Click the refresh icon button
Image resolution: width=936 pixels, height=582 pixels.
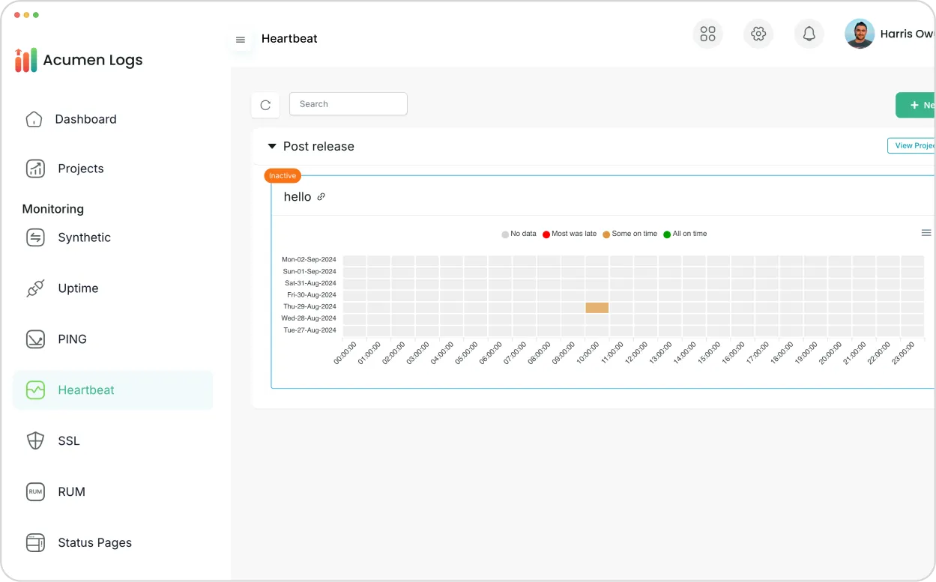[x=265, y=105]
